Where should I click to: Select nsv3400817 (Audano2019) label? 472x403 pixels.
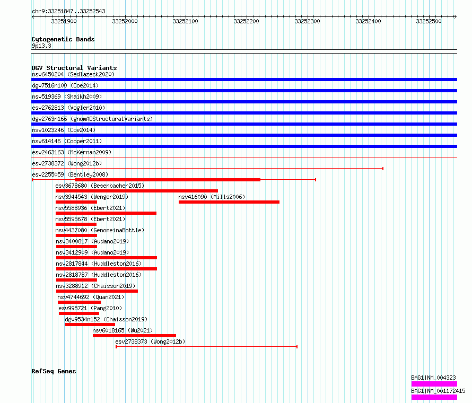click(92, 241)
